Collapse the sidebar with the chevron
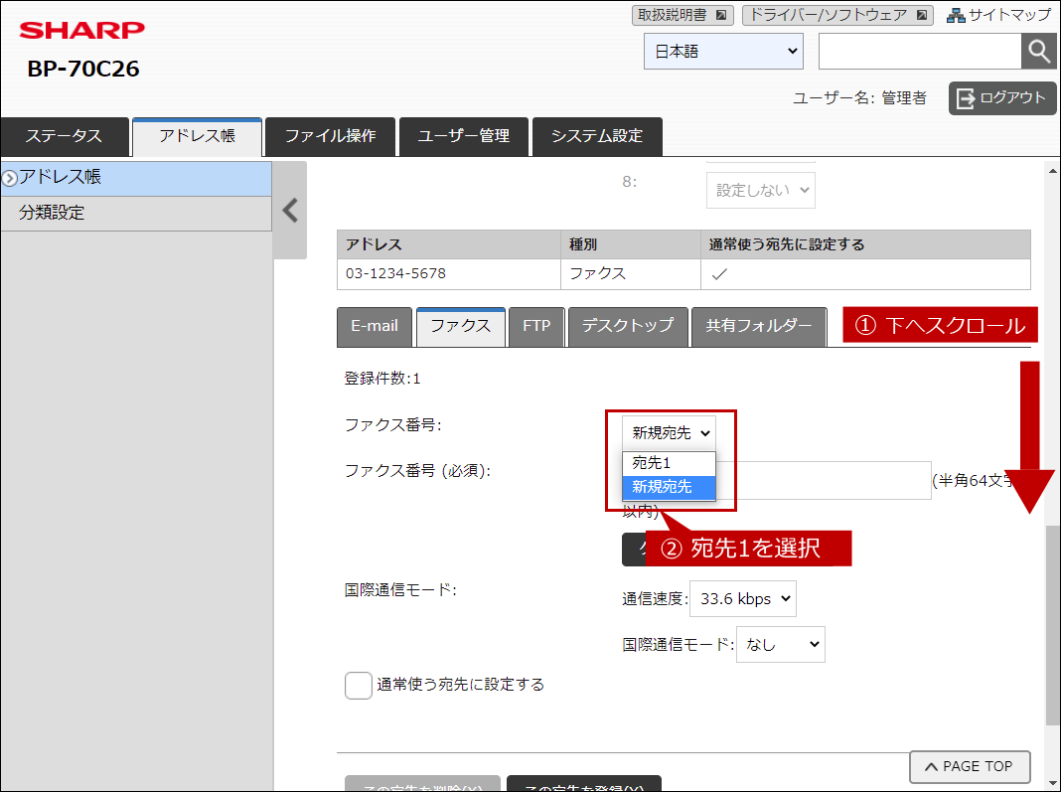1061x792 pixels. [290, 210]
